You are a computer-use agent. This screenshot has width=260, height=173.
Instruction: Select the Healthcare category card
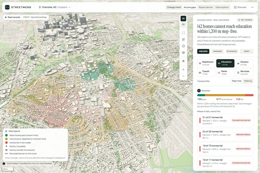click(206, 63)
